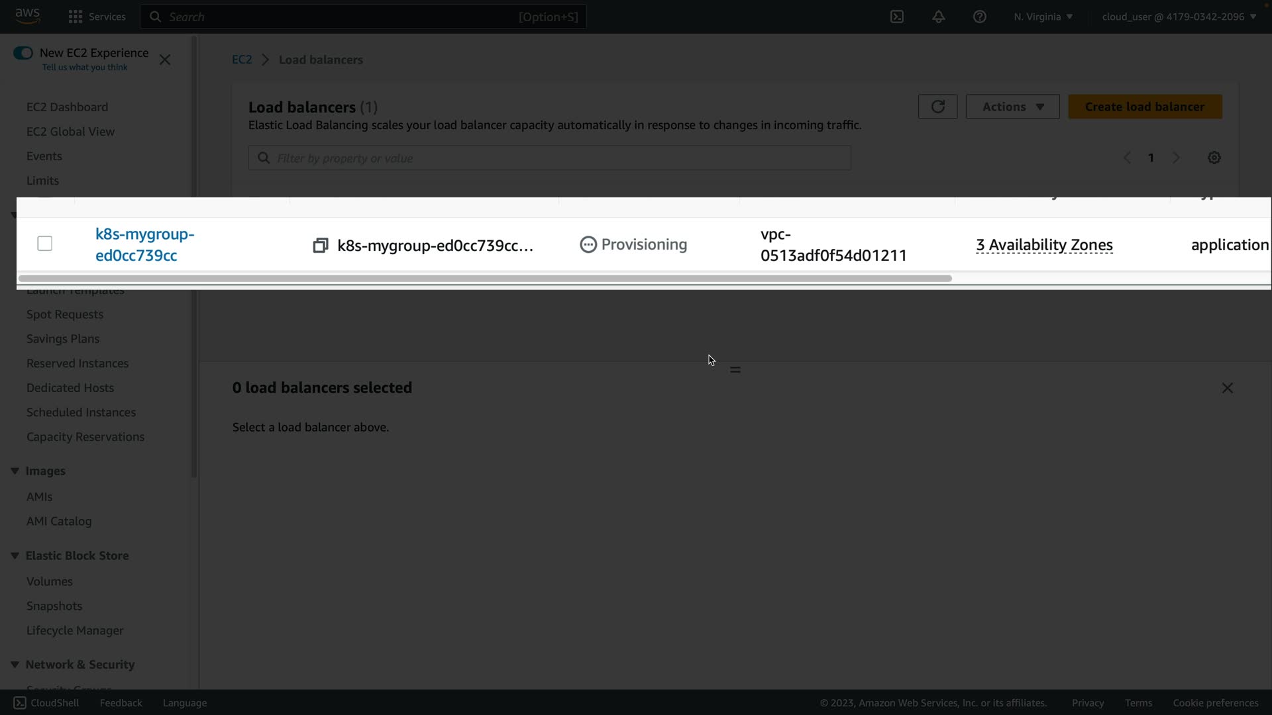Open the Services grid menu

[76, 17]
